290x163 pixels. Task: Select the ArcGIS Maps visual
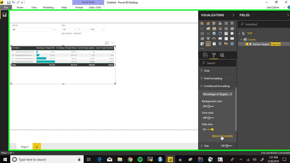(x=232, y=44)
